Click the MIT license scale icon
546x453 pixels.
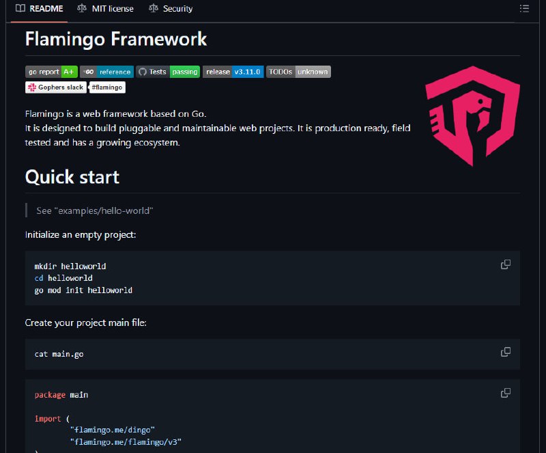point(82,8)
